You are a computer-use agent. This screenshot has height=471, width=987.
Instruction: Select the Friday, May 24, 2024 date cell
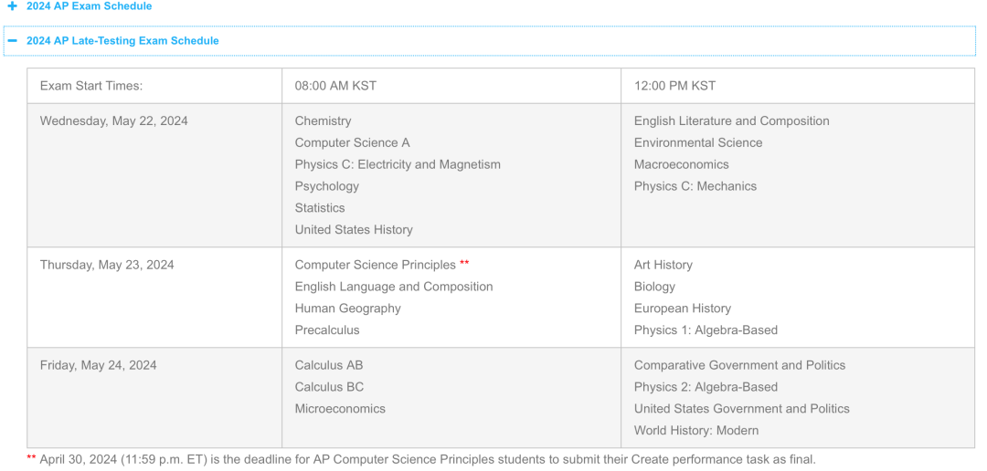(x=99, y=366)
